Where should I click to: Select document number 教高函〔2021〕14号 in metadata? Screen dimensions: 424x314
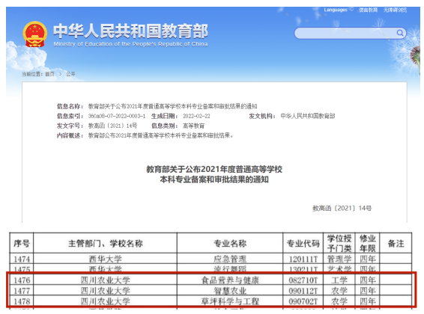click(x=112, y=126)
